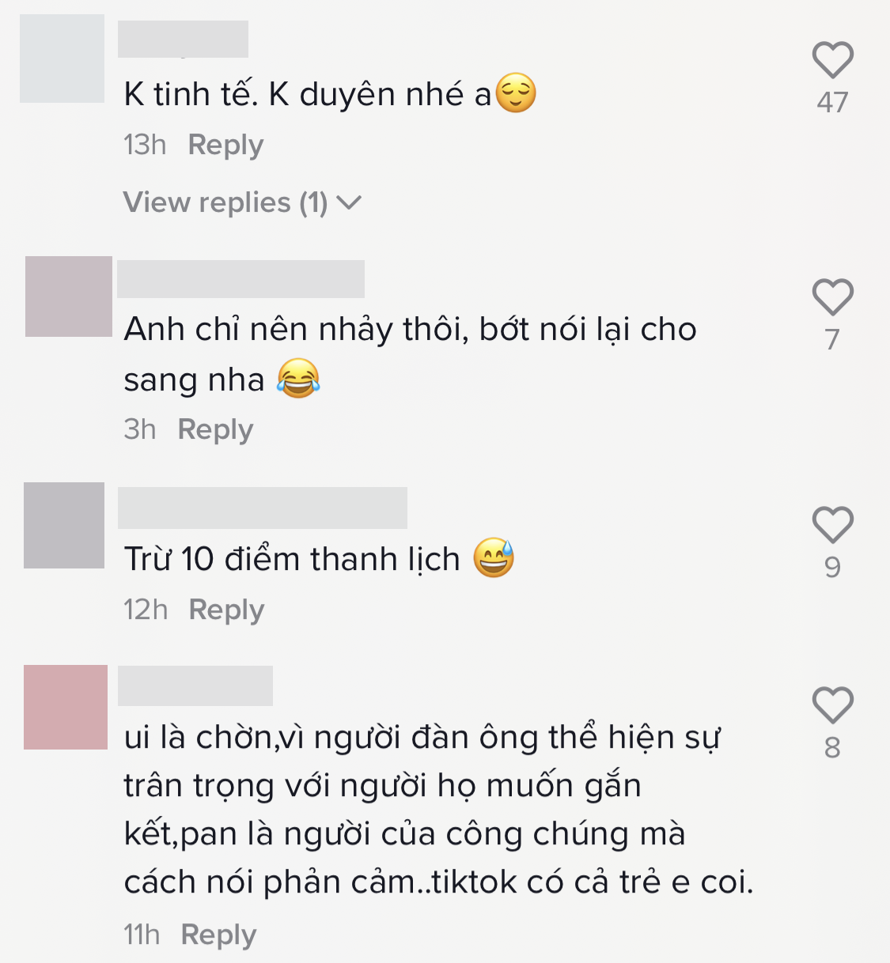Open username above "Anh chỉ nên nhảy thôi"
The height and width of the screenshot is (963, 890).
click(240, 279)
